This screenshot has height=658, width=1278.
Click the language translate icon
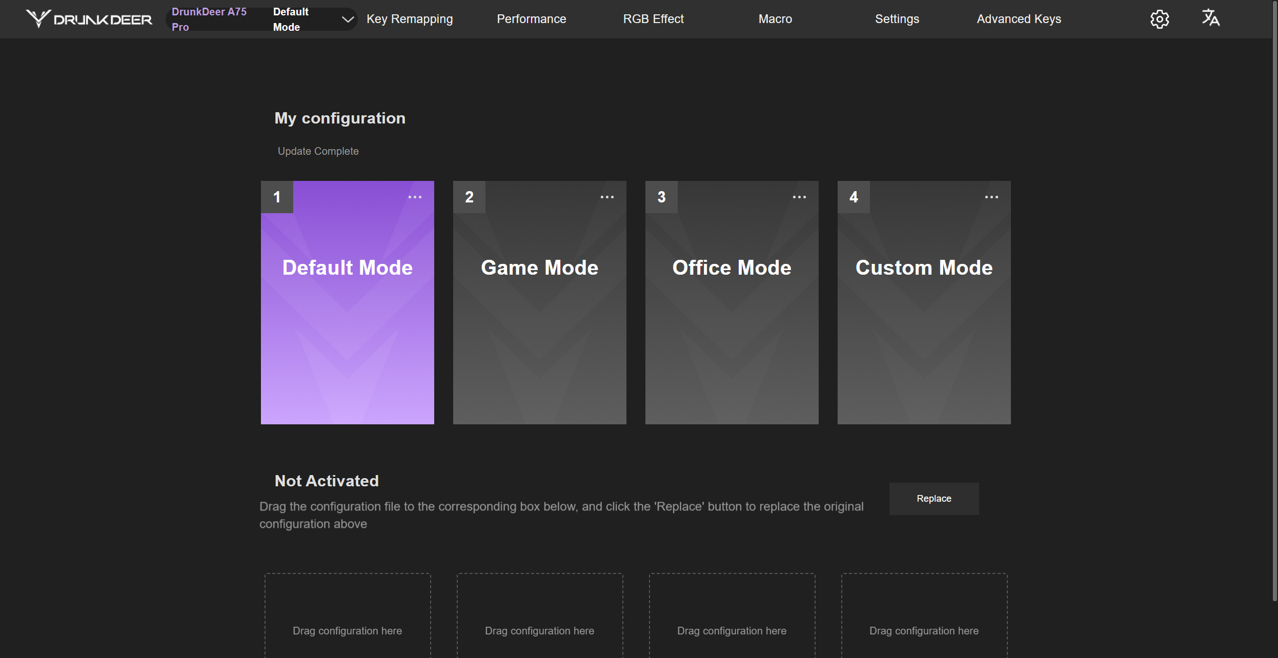point(1211,18)
